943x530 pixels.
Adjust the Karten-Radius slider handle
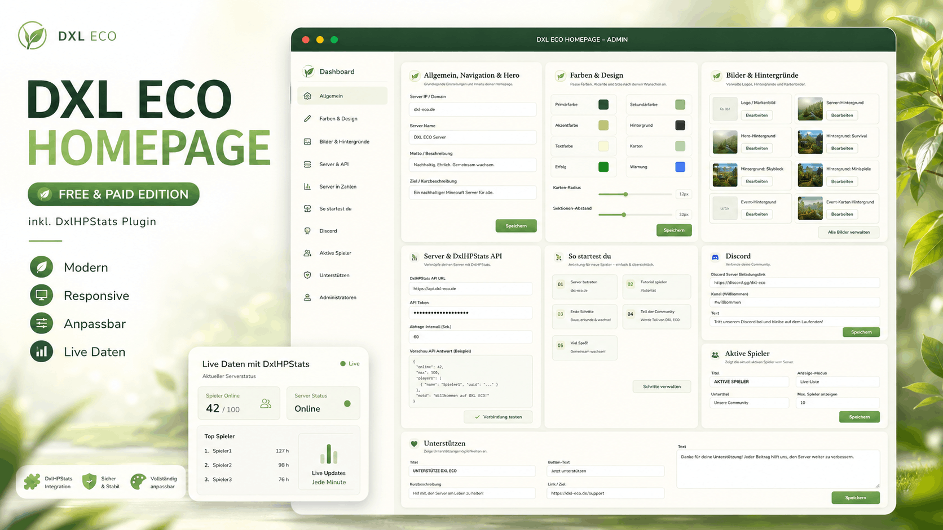click(625, 194)
